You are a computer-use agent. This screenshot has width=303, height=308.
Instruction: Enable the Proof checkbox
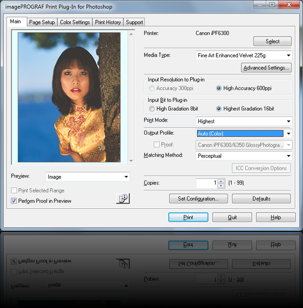pos(157,144)
